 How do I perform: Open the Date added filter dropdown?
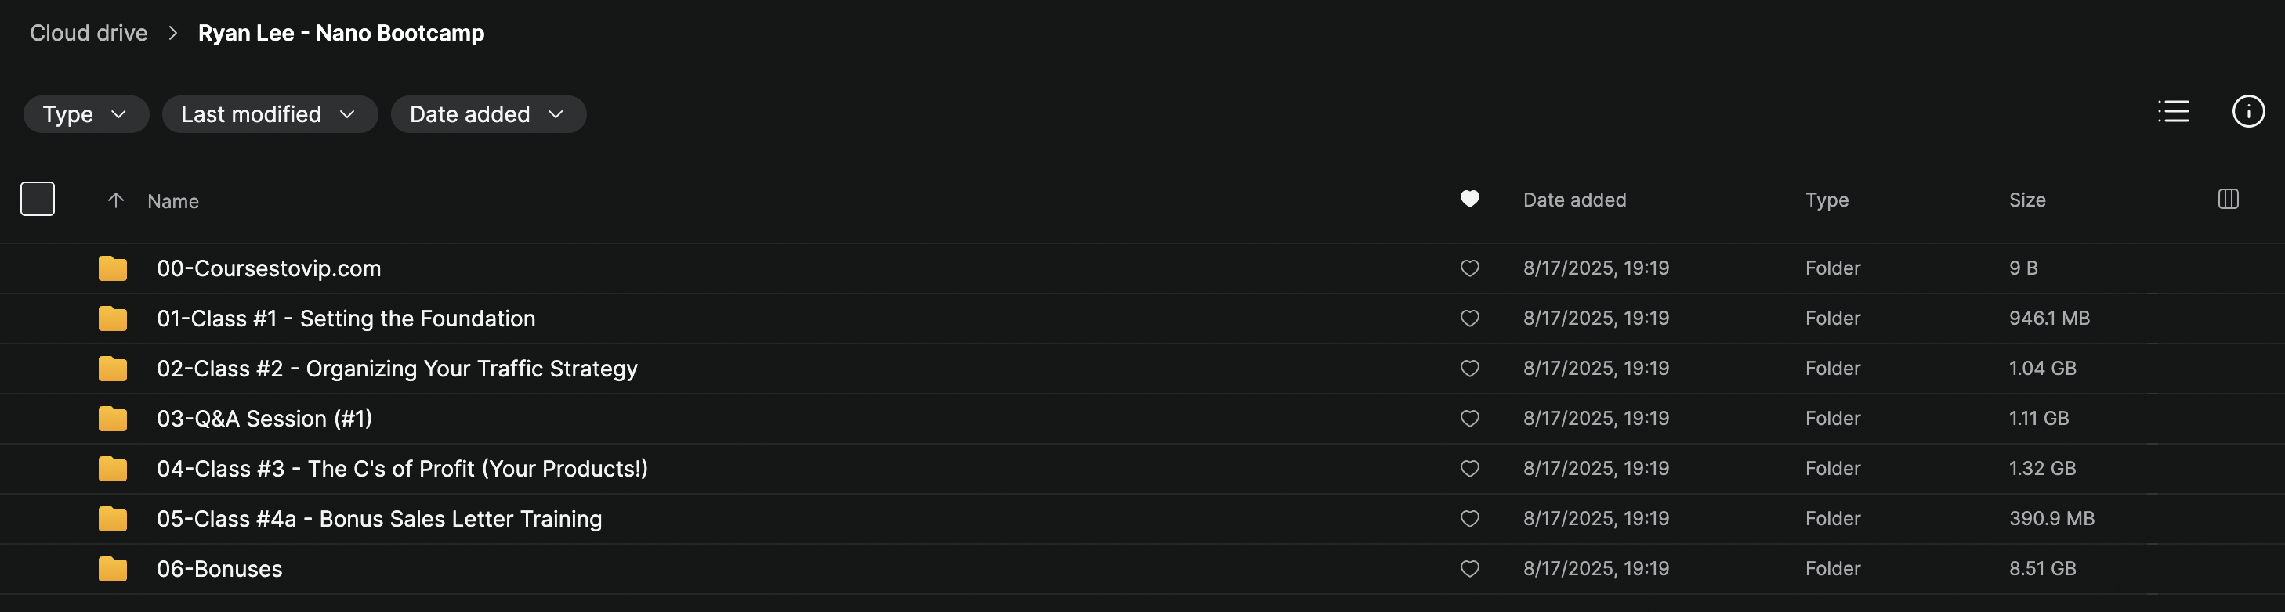tap(488, 114)
